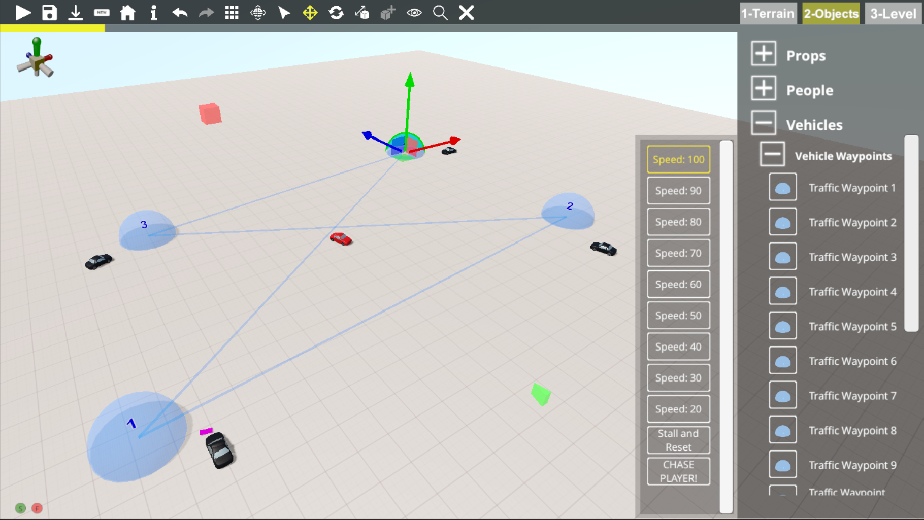
Task: Select the Traffic Waypoint 2 dome icon
Action: pyautogui.click(x=783, y=222)
